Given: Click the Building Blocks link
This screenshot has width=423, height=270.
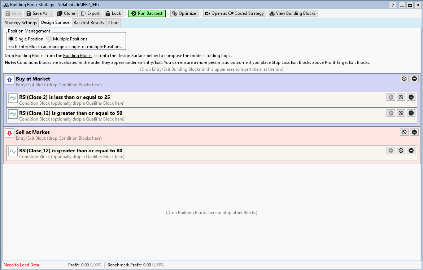Looking at the screenshot, I should coord(78,56).
